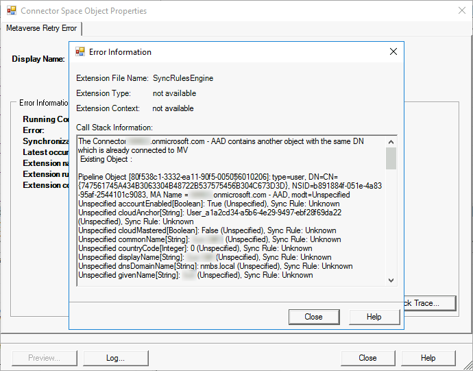Open Help in Connector Space Object Properties
This screenshot has width=473, height=371.
tap(428, 358)
